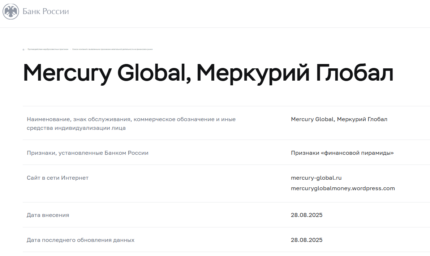Click the date beside Дата последнего обновления данных
This screenshot has height=256, width=430.
pyautogui.click(x=306, y=240)
